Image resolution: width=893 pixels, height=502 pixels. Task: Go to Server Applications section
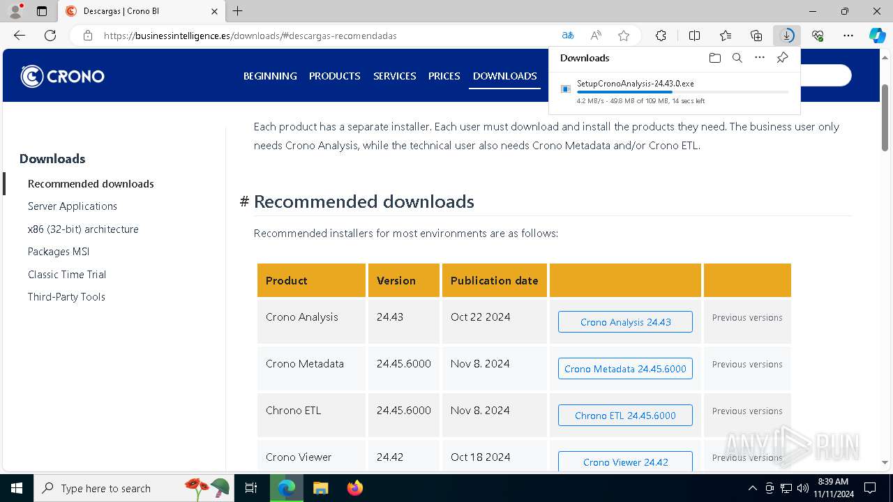(x=73, y=206)
